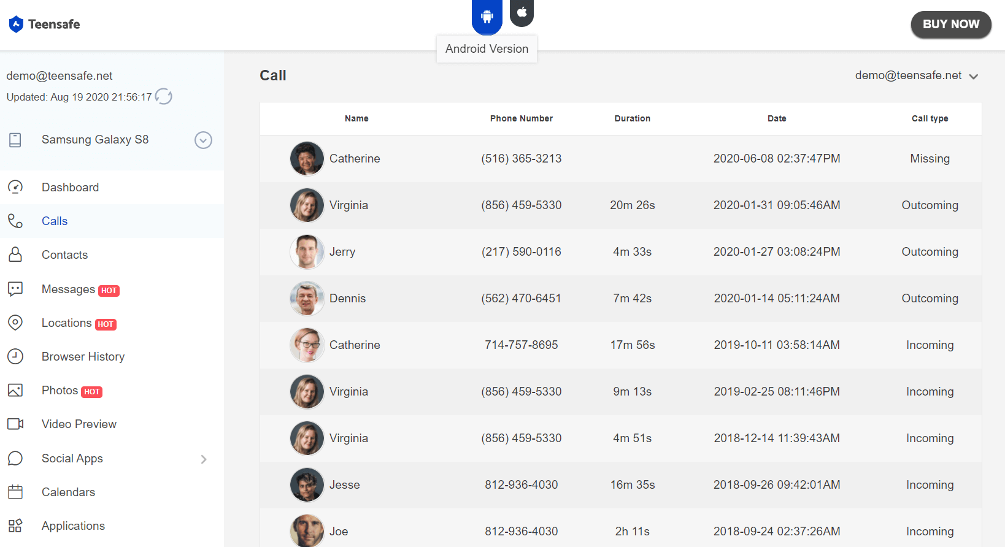Image resolution: width=1005 pixels, height=547 pixels.
Task: Select Applications in the sidebar
Action: click(73, 526)
